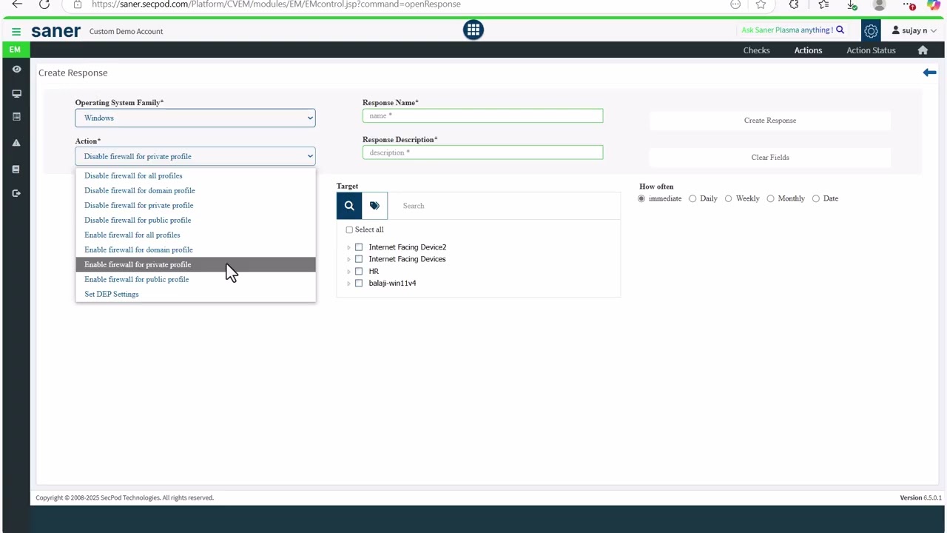Image resolution: width=947 pixels, height=533 pixels.
Task: Choose Disable firewall for private profile option
Action: [x=195, y=206]
